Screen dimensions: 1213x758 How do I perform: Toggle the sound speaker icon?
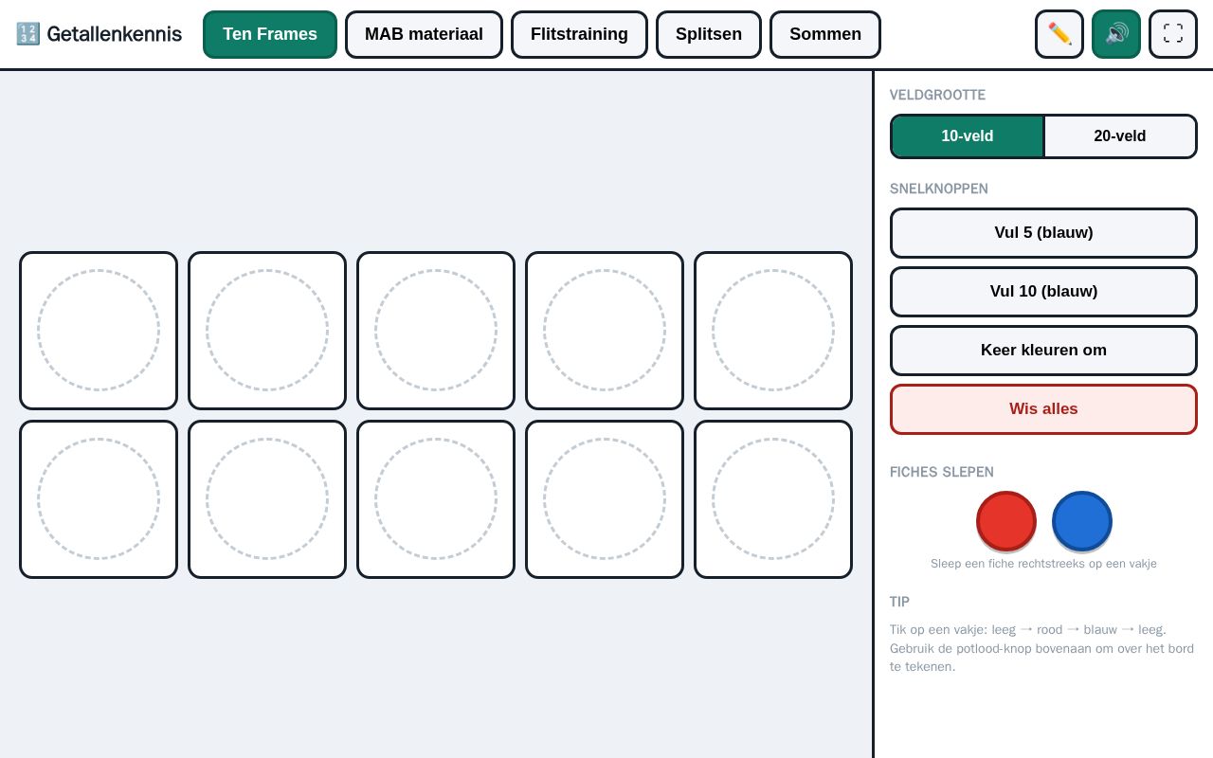1116,34
